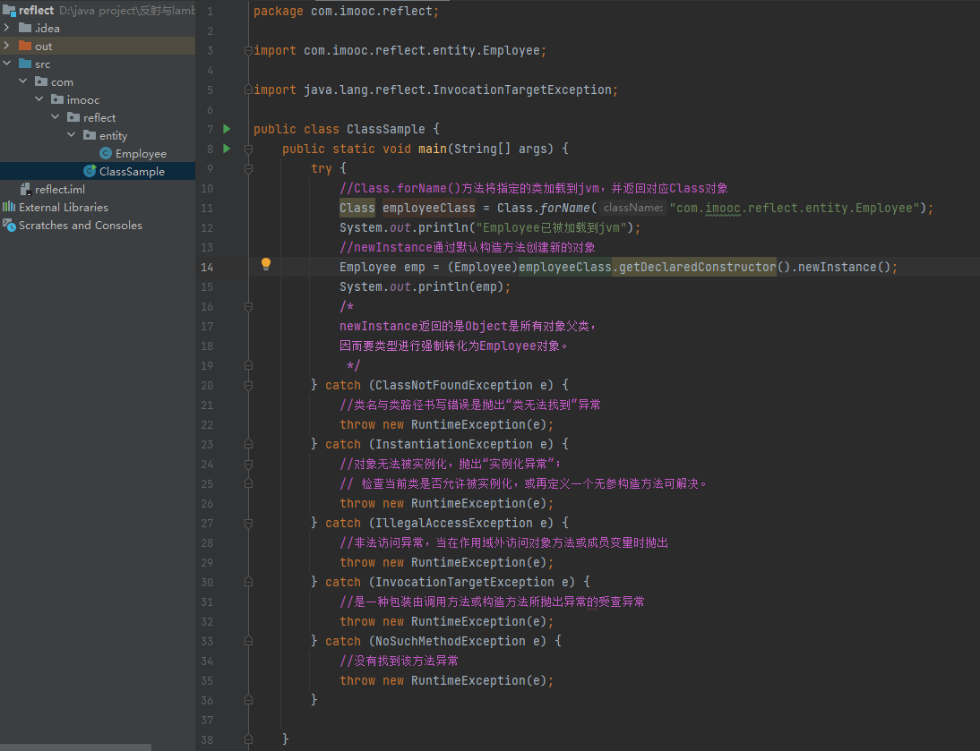
Task: Collapse the main method fold marker
Action: pos(248,149)
